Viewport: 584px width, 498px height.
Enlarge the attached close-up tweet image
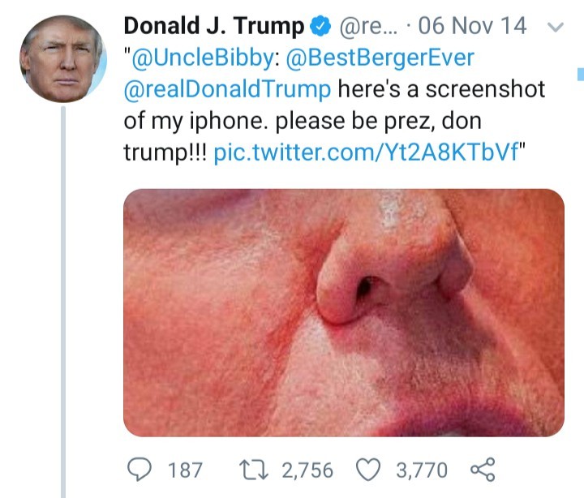pos(343,312)
